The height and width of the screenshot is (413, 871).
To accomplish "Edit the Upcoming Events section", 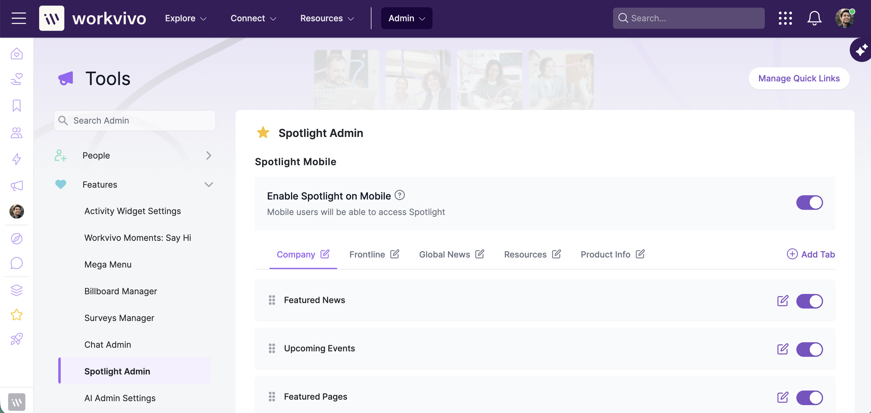I will 782,349.
